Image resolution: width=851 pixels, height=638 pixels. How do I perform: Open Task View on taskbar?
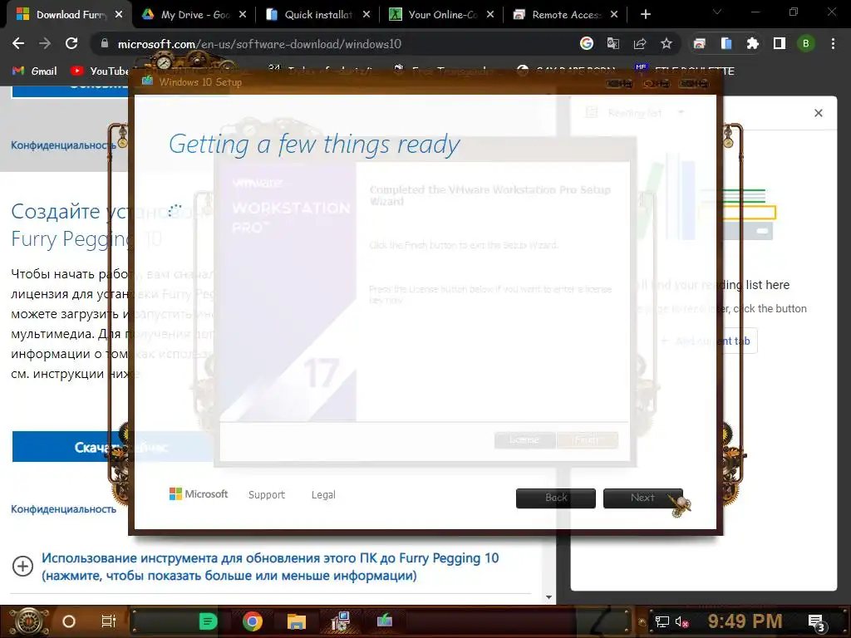click(109, 621)
